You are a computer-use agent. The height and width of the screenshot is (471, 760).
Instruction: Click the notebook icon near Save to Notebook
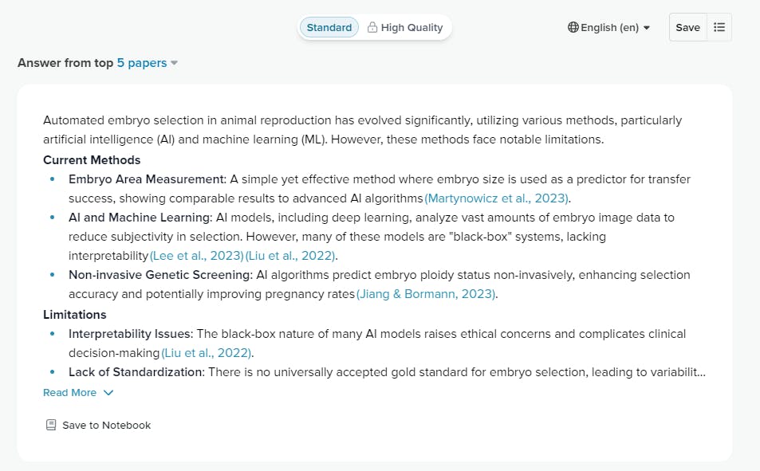tap(51, 425)
